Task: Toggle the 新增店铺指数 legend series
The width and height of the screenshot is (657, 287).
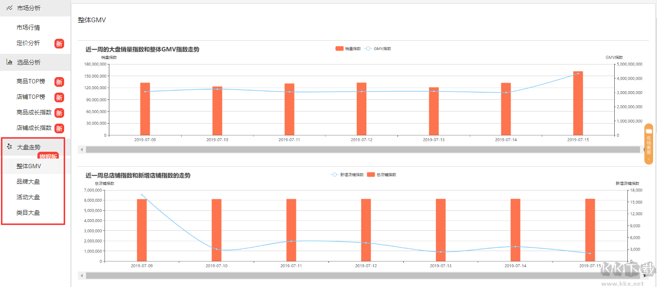Action: (x=347, y=175)
